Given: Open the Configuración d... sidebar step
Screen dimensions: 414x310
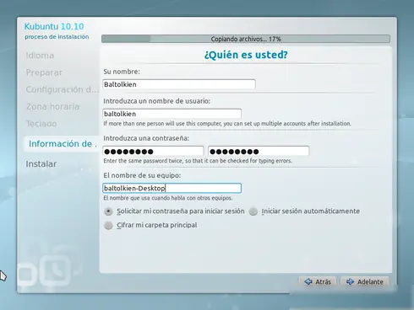Looking at the screenshot, I should [x=63, y=89].
